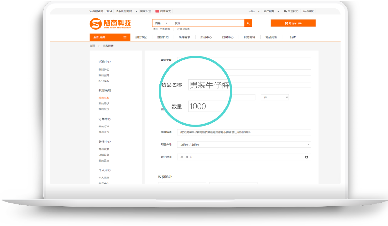The width and height of the screenshot is (388, 226).
Task: Click the Chinese flag language icon
Action: point(157,11)
